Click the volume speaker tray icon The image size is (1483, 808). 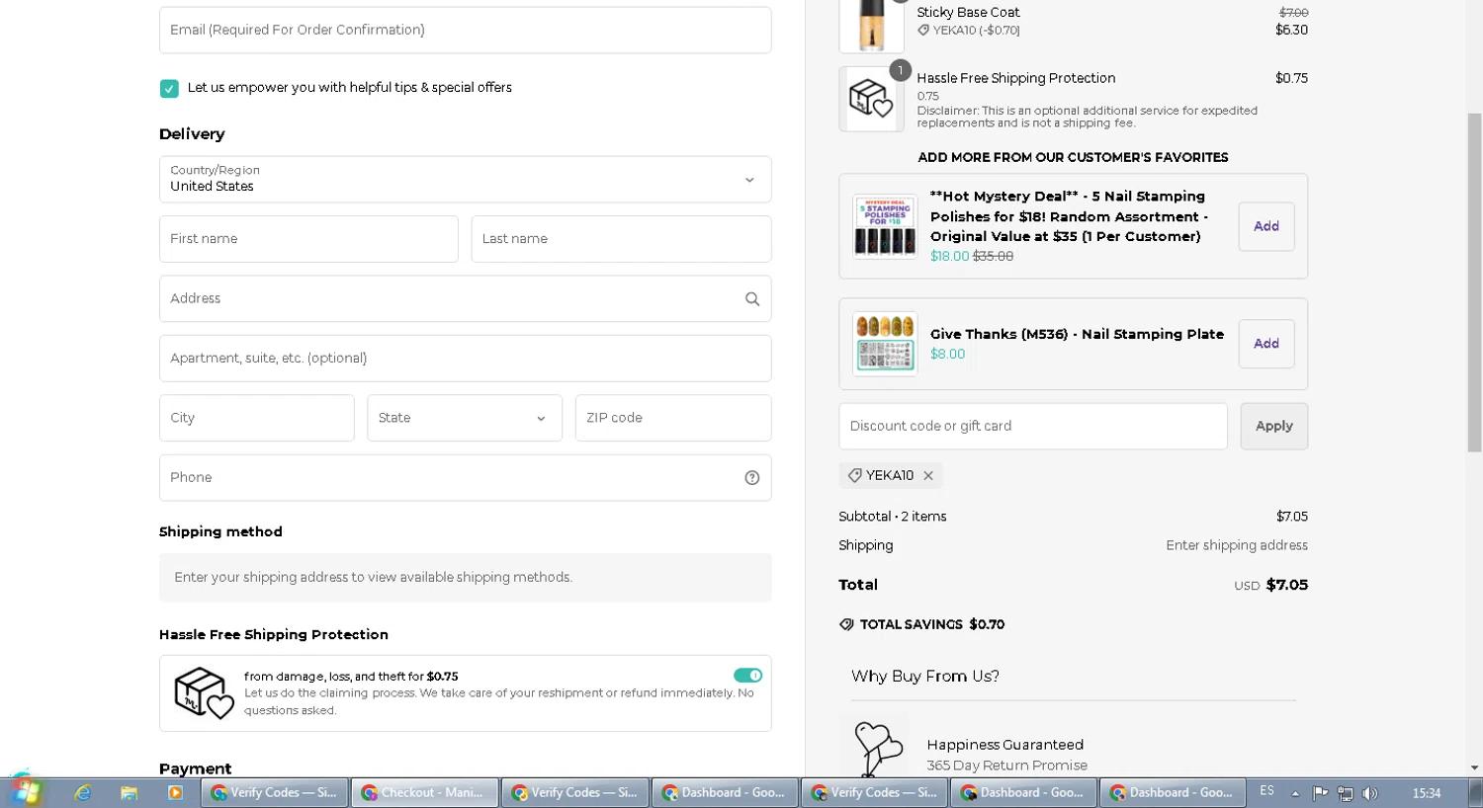(1370, 793)
